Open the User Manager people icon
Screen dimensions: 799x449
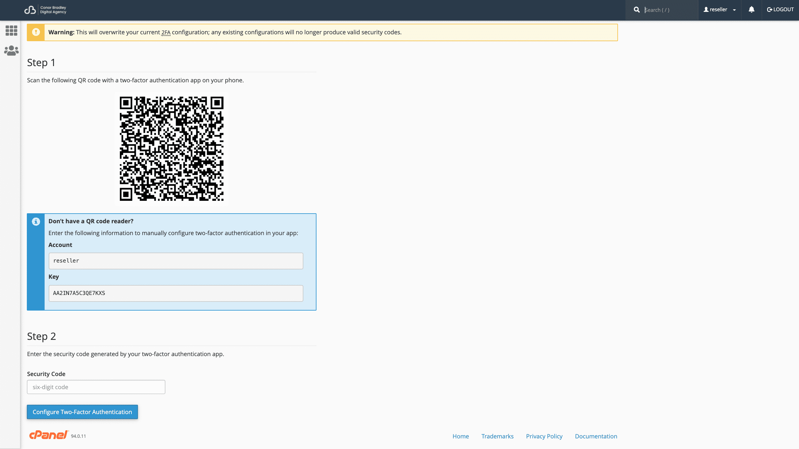(x=11, y=51)
